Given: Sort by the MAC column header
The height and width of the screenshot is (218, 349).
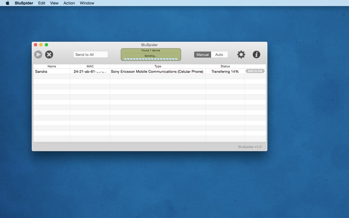Looking at the screenshot, I should click(90, 66).
